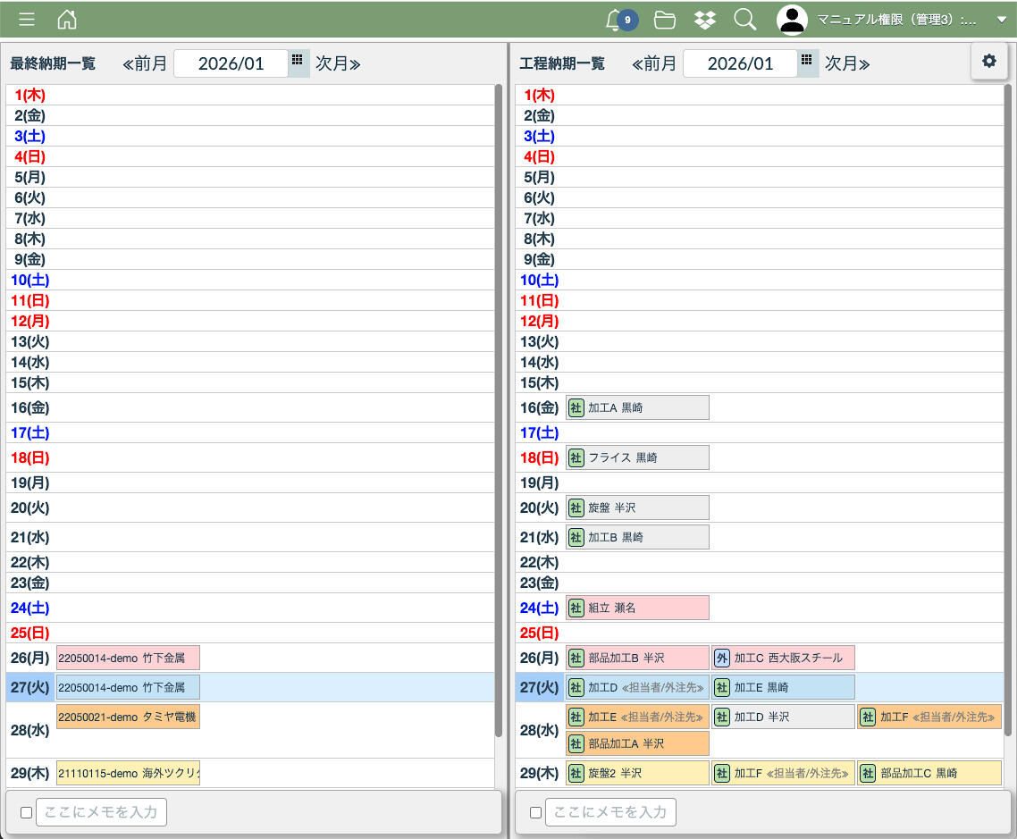Toggle memo checkbox in right panel
Image resolution: width=1017 pixels, height=839 pixels.
point(535,812)
